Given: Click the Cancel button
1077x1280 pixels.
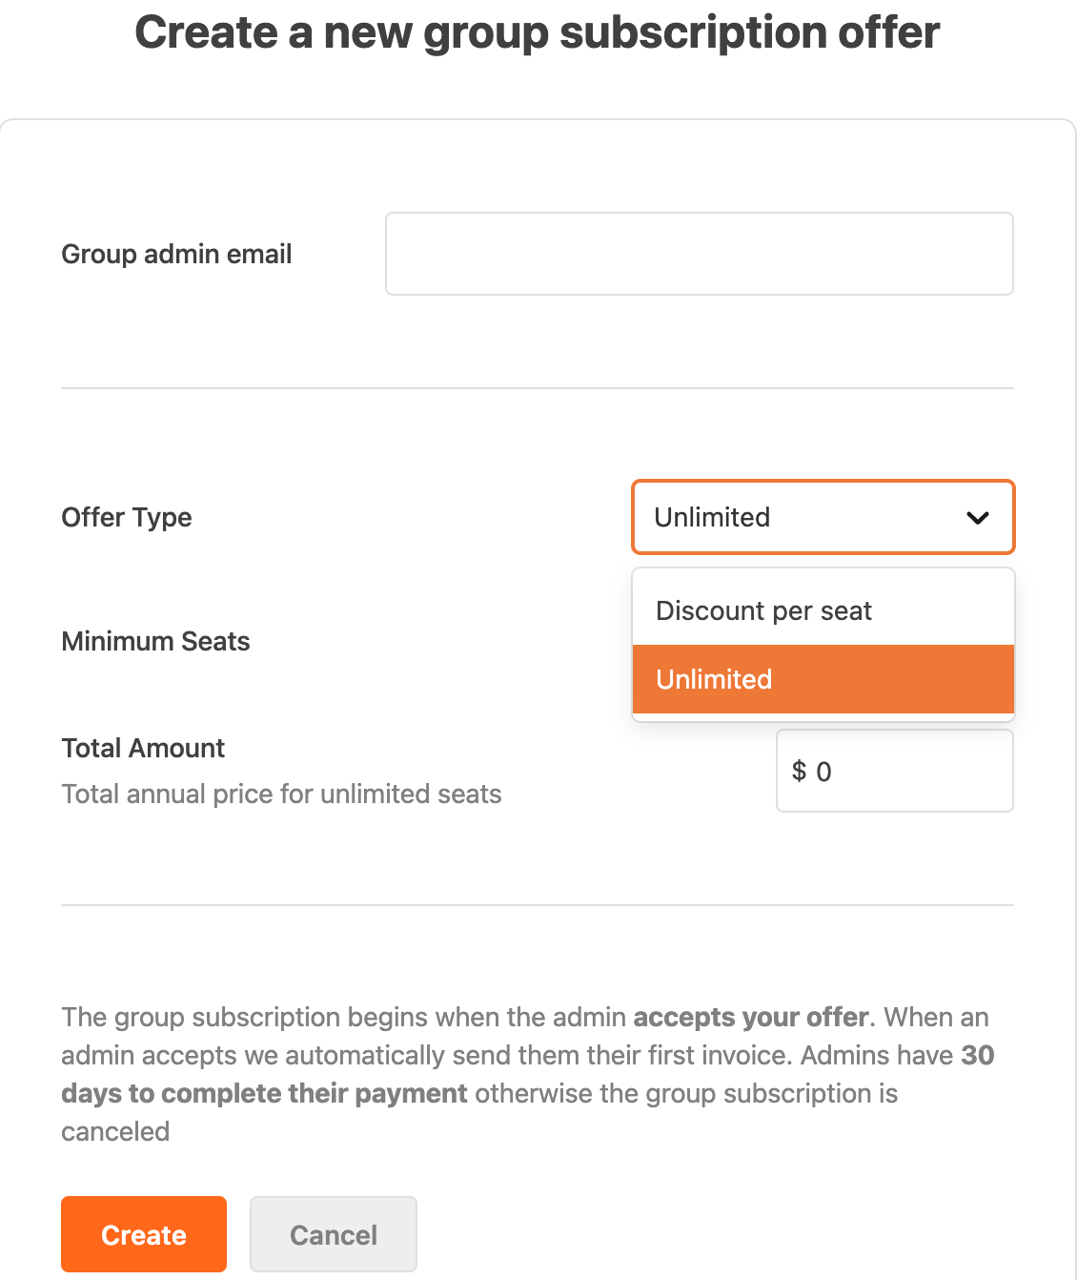Looking at the screenshot, I should (333, 1234).
